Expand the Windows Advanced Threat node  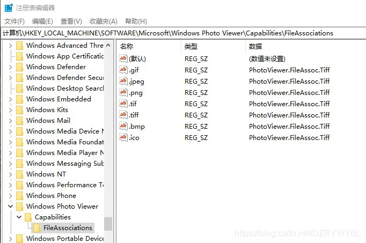(10, 46)
